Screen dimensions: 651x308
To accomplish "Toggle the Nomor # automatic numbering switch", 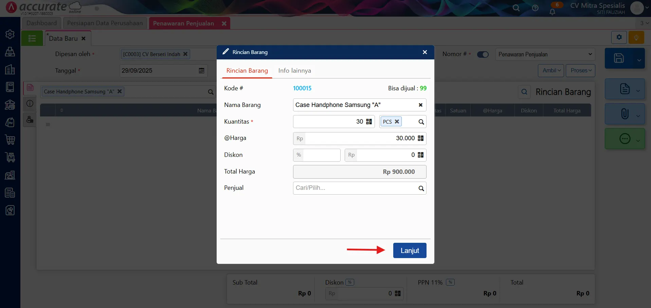I will [x=483, y=54].
